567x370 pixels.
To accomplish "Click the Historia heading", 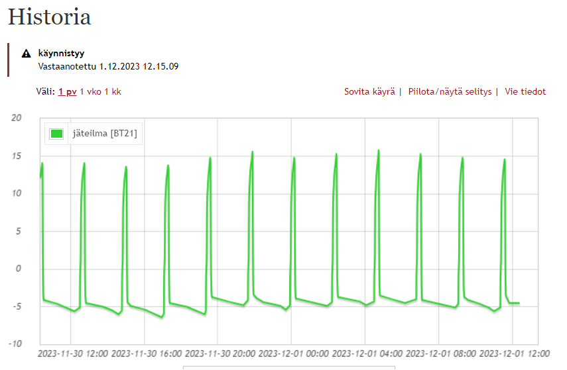I will tap(50, 17).
